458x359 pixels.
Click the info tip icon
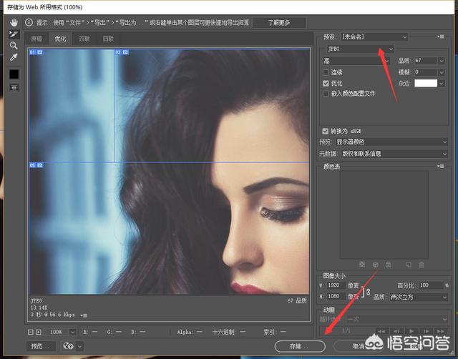(x=29, y=22)
